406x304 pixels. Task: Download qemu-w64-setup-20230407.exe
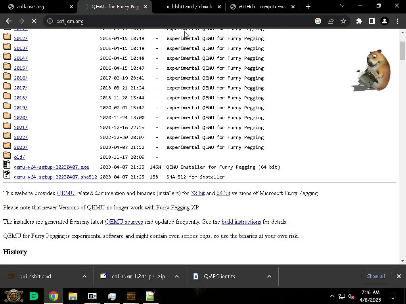[51, 167]
